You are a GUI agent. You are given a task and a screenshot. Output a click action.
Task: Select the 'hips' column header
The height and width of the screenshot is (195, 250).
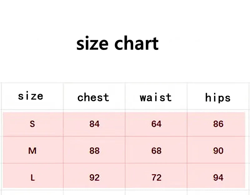pos(218,98)
